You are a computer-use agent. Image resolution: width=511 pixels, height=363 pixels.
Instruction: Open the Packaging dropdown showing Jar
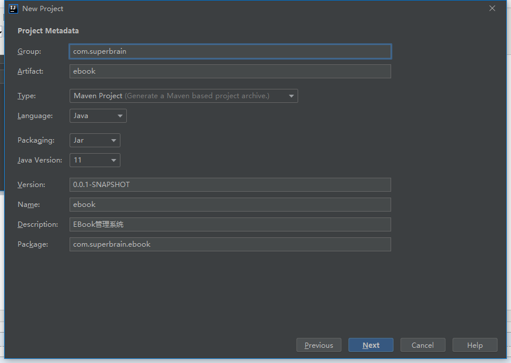pyautogui.click(x=95, y=140)
